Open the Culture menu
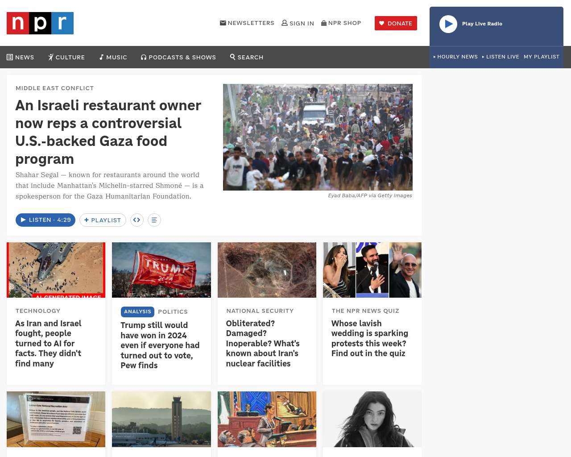 click(x=66, y=57)
